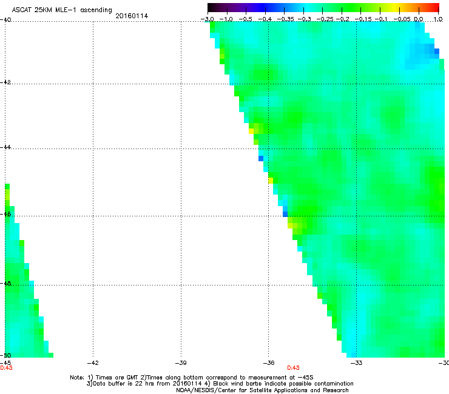
Task: Click the colorbar label 1.0 at far right
Action: pos(438,19)
